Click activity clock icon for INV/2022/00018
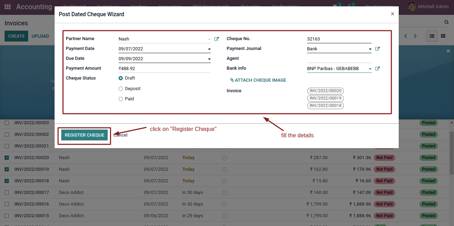 (x=225, y=181)
